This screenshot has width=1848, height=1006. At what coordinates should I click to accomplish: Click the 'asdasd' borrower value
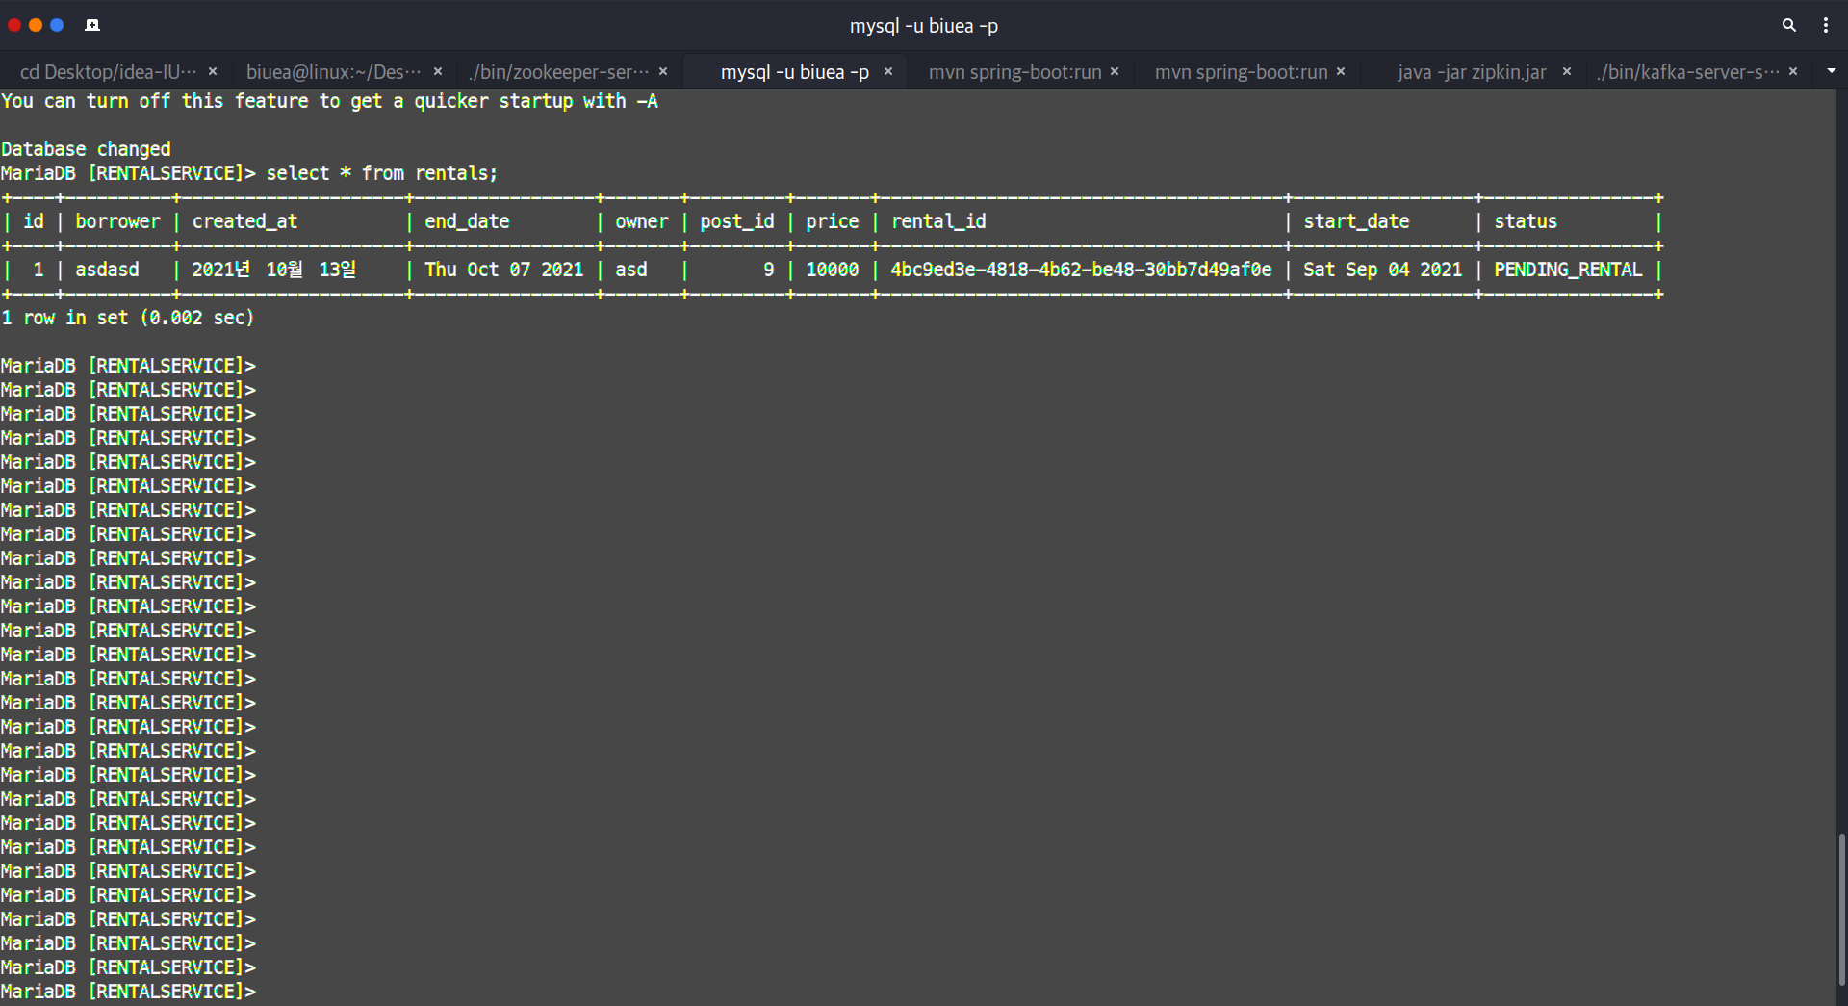point(107,270)
